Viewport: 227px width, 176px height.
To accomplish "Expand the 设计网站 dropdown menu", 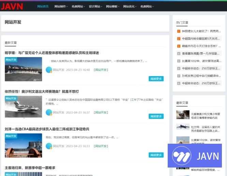I will (x=95, y=6).
